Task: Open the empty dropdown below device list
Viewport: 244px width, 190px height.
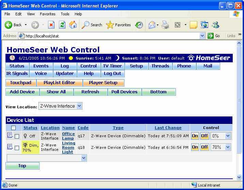Action: (47, 158)
